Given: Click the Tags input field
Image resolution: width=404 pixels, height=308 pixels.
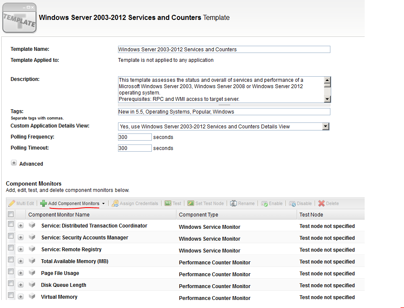Looking at the screenshot, I should (x=224, y=112).
